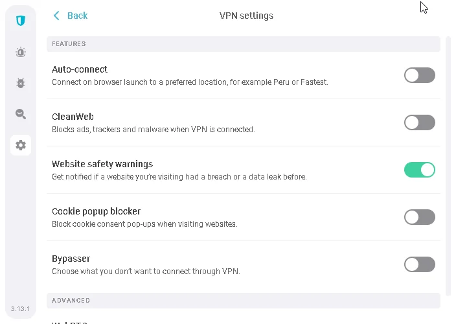
Task: Go Back to previous settings page
Action: click(77, 16)
